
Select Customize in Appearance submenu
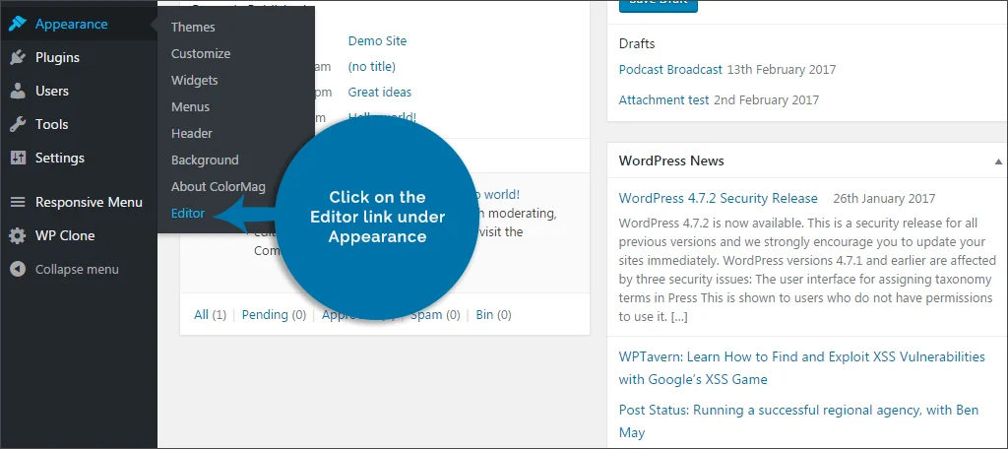coord(201,53)
